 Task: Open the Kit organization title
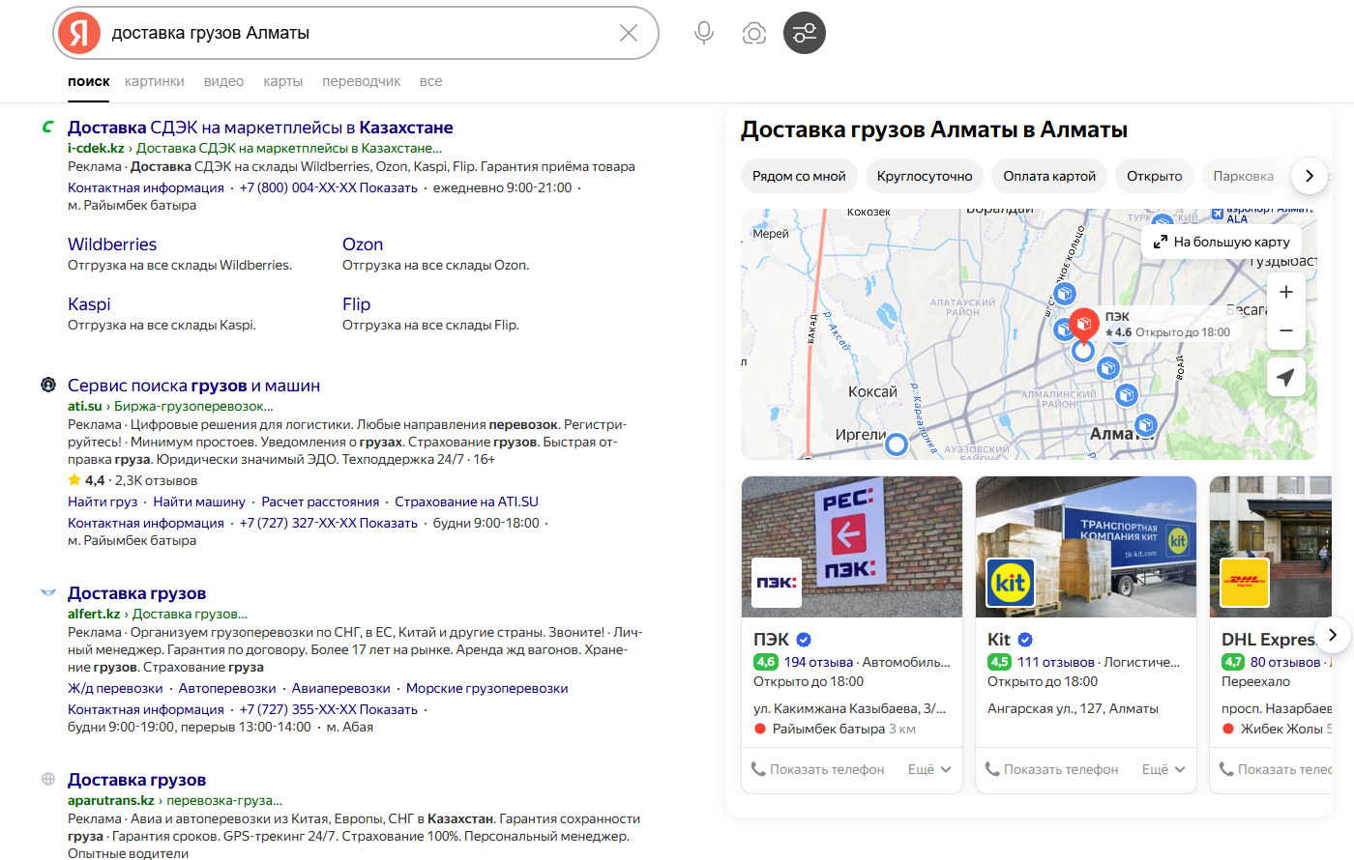click(x=999, y=640)
